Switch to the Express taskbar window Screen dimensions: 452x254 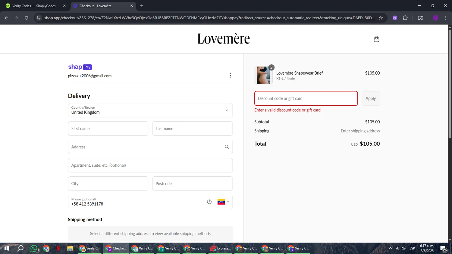(x=221, y=248)
